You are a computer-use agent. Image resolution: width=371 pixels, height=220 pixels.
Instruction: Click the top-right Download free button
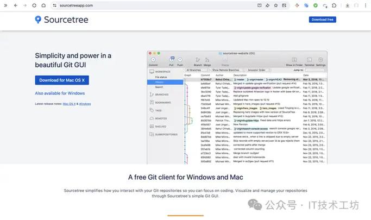(x=322, y=20)
